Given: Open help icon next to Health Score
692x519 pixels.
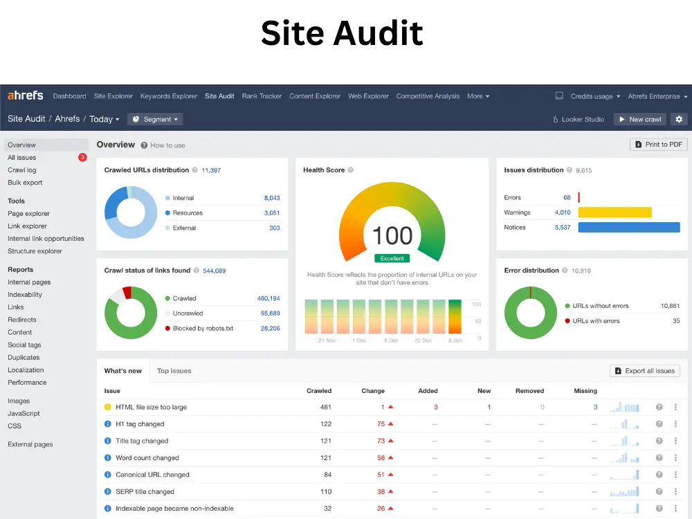Looking at the screenshot, I should tap(350, 170).
